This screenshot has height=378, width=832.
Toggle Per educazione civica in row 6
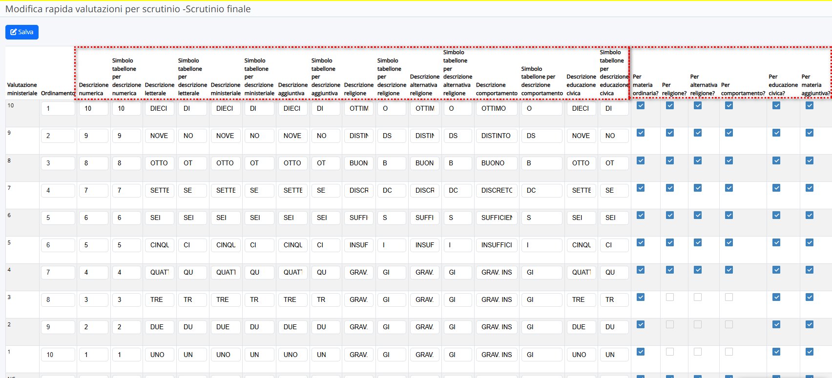tap(776, 215)
